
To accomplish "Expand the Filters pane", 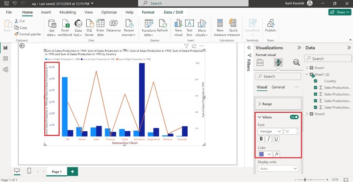I will 249,47.
